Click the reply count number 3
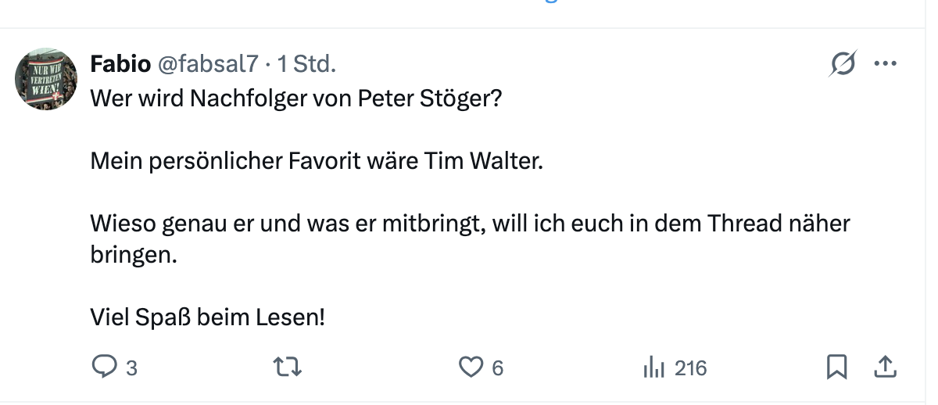Image resolution: width=938 pixels, height=405 pixels. pos(131,367)
